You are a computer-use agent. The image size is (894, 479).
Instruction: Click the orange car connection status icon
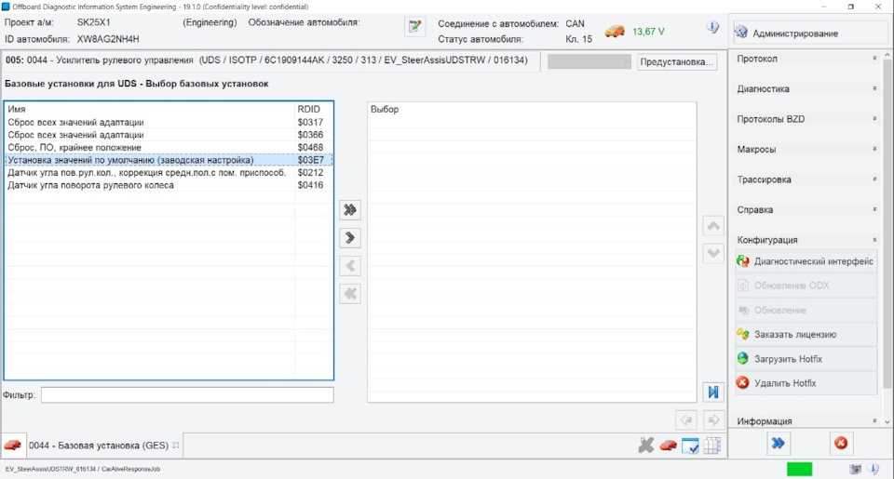coord(615,31)
